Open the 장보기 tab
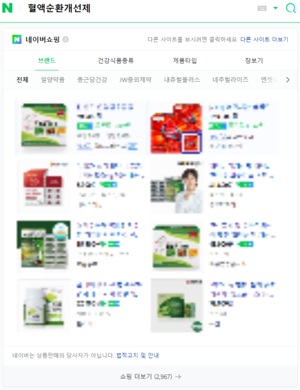The width and height of the screenshot is (300, 390). [254, 60]
